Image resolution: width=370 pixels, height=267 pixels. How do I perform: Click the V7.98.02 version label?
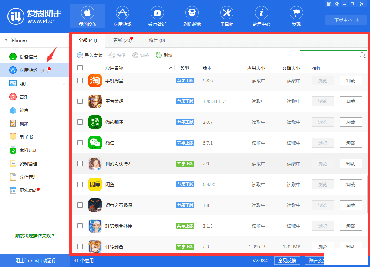[262, 261]
